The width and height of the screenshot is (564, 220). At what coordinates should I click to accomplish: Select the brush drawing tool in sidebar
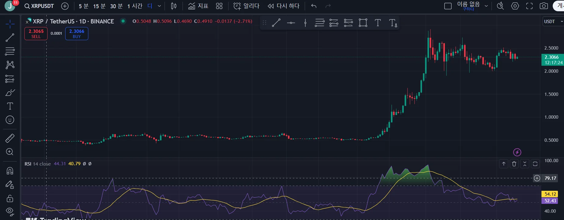click(10, 93)
